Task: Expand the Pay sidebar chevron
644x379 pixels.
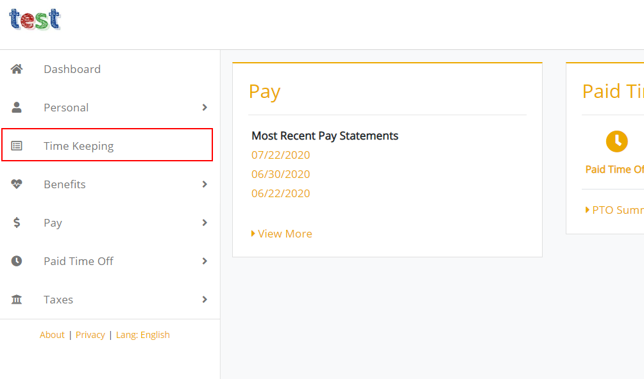Action: 205,223
